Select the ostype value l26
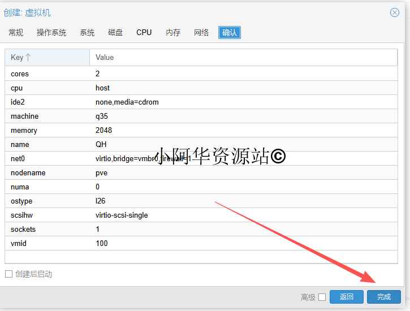This screenshot has width=410, height=311. point(101,201)
